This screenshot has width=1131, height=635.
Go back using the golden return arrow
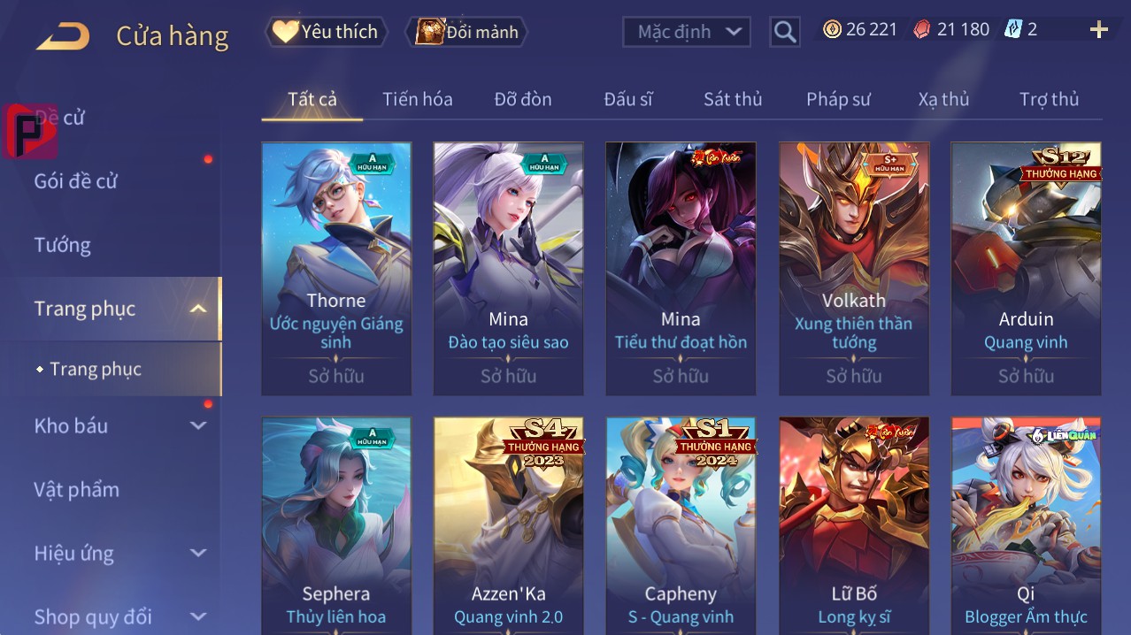[x=62, y=35]
